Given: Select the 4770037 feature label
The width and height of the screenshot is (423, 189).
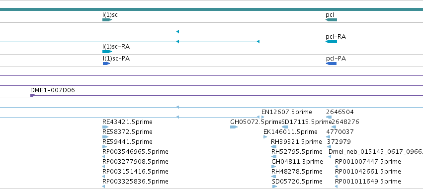Looking at the screenshot, I should pos(340,131).
